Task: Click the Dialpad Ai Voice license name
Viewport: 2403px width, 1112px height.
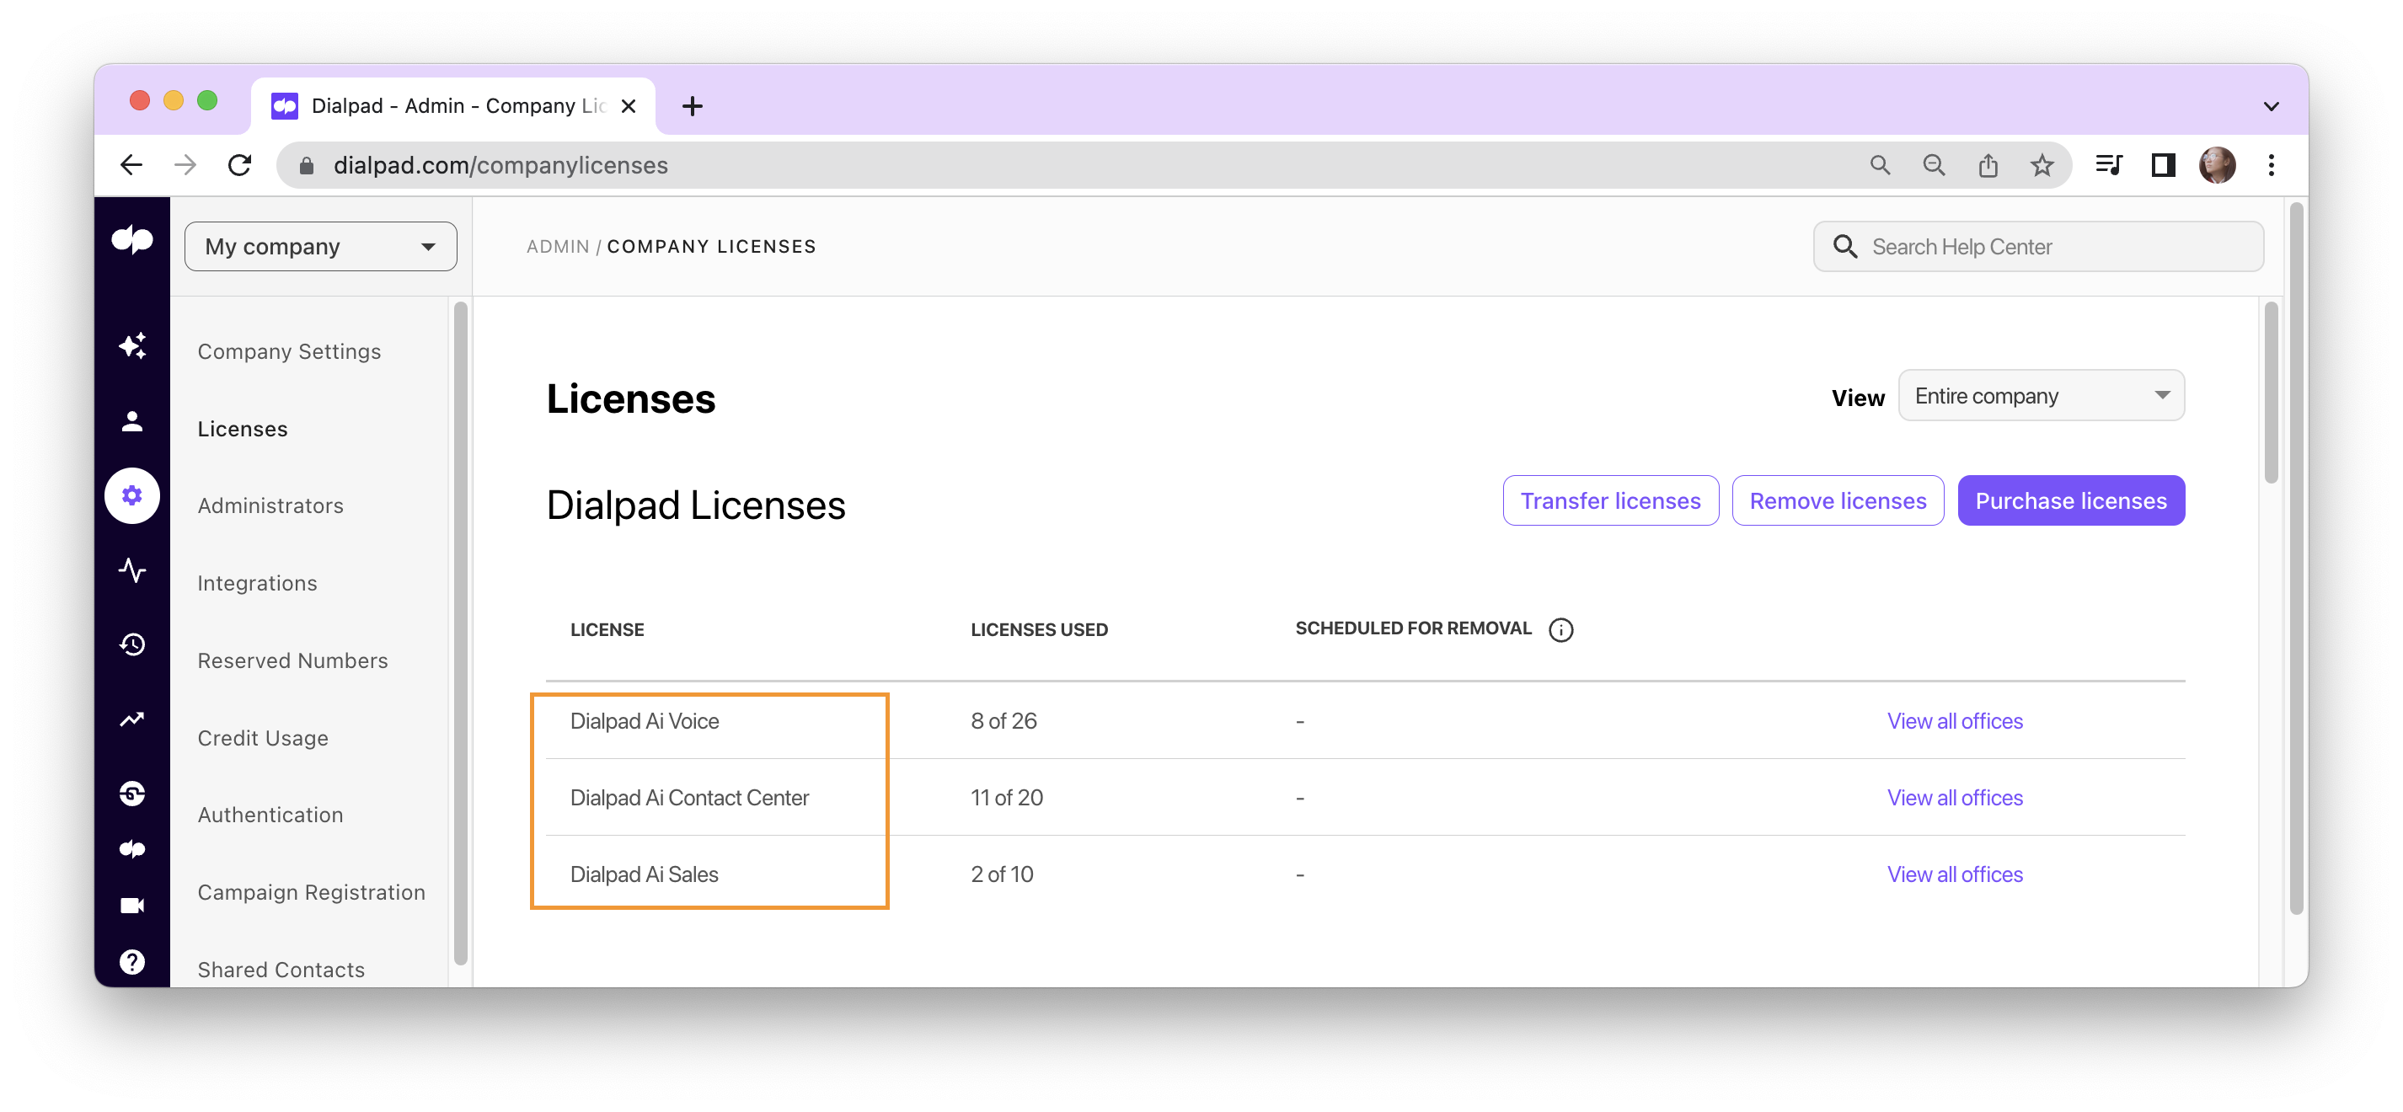Action: coord(645,721)
